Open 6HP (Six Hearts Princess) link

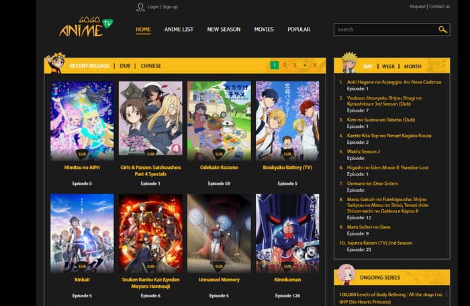367,302
